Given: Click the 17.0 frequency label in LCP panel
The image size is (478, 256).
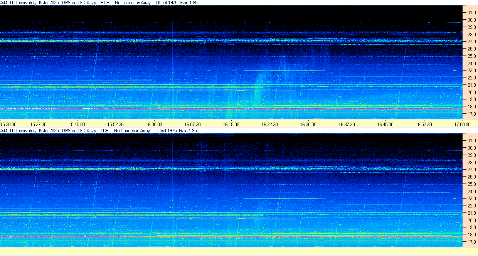Looking at the screenshot, I should (x=472, y=242).
